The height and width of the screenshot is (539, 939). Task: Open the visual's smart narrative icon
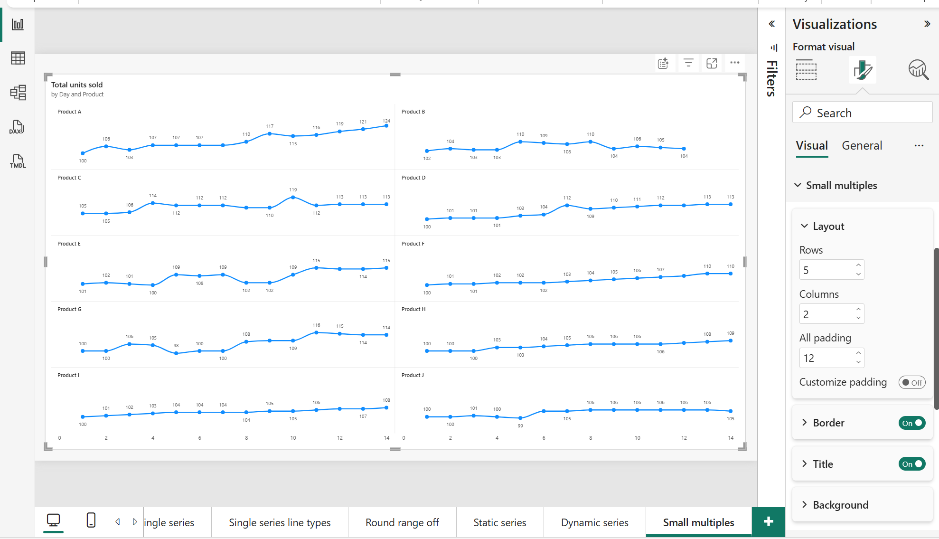coord(664,63)
